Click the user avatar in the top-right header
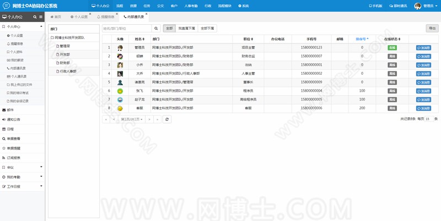The image size is (441, 221). [x=418, y=6]
